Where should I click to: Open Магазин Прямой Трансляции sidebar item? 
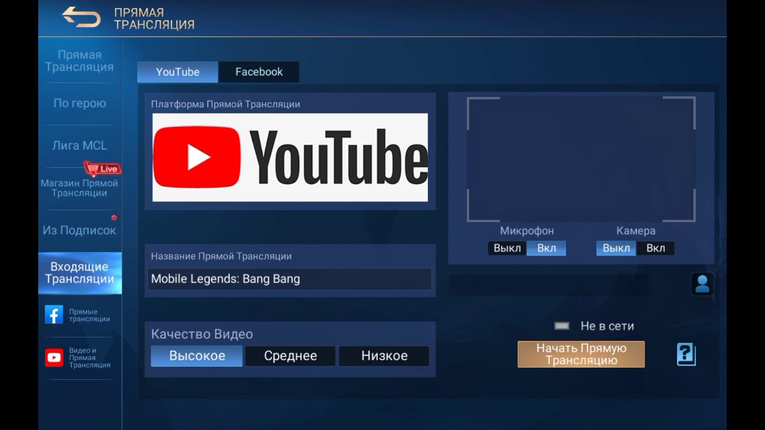[x=79, y=188]
